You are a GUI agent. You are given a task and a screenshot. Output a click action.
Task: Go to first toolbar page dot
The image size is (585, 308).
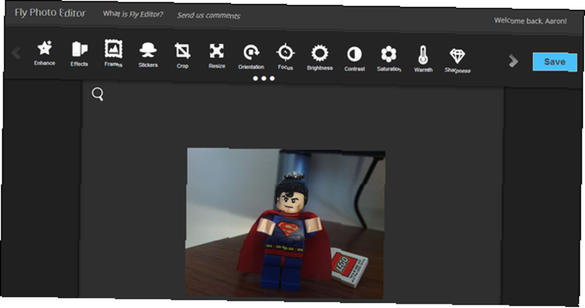255,78
